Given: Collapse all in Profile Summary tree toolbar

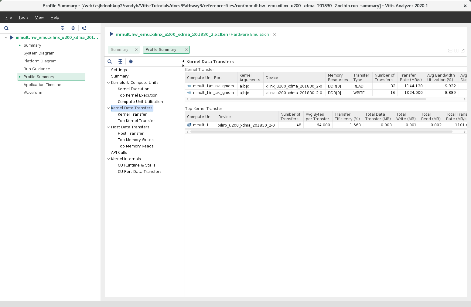Looking at the screenshot, I should pyautogui.click(x=120, y=61).
